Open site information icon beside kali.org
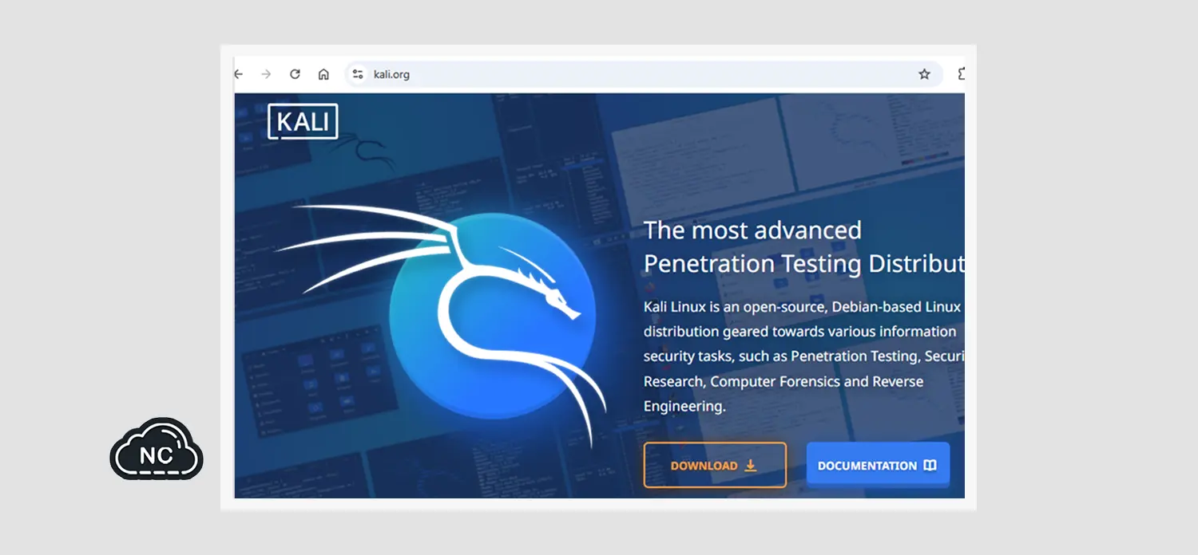This screenshot has width=1198, height=555. (x=358, y=74)
